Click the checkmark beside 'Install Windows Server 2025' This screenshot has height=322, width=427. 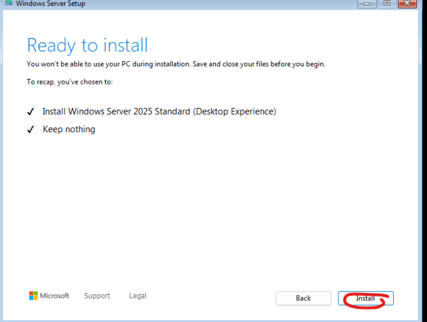click(31, 112)
